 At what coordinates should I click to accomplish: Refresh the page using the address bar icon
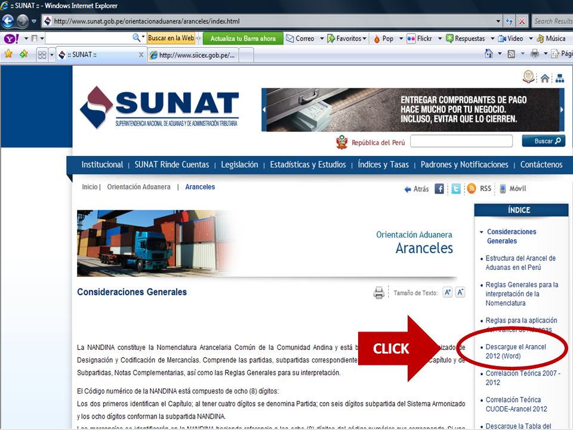pos(509,21)
